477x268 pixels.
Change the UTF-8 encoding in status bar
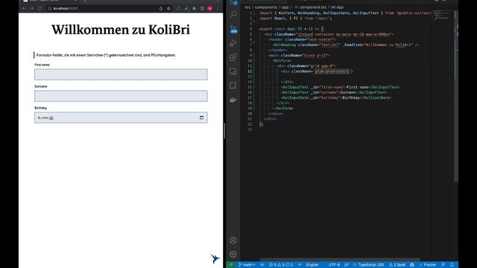334,265
